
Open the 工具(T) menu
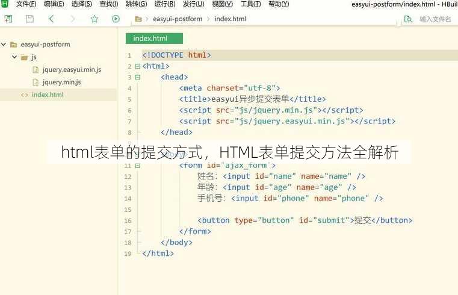coord(250,4)
